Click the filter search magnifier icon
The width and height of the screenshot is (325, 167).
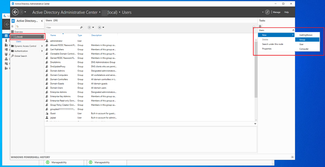pos(81,27)
